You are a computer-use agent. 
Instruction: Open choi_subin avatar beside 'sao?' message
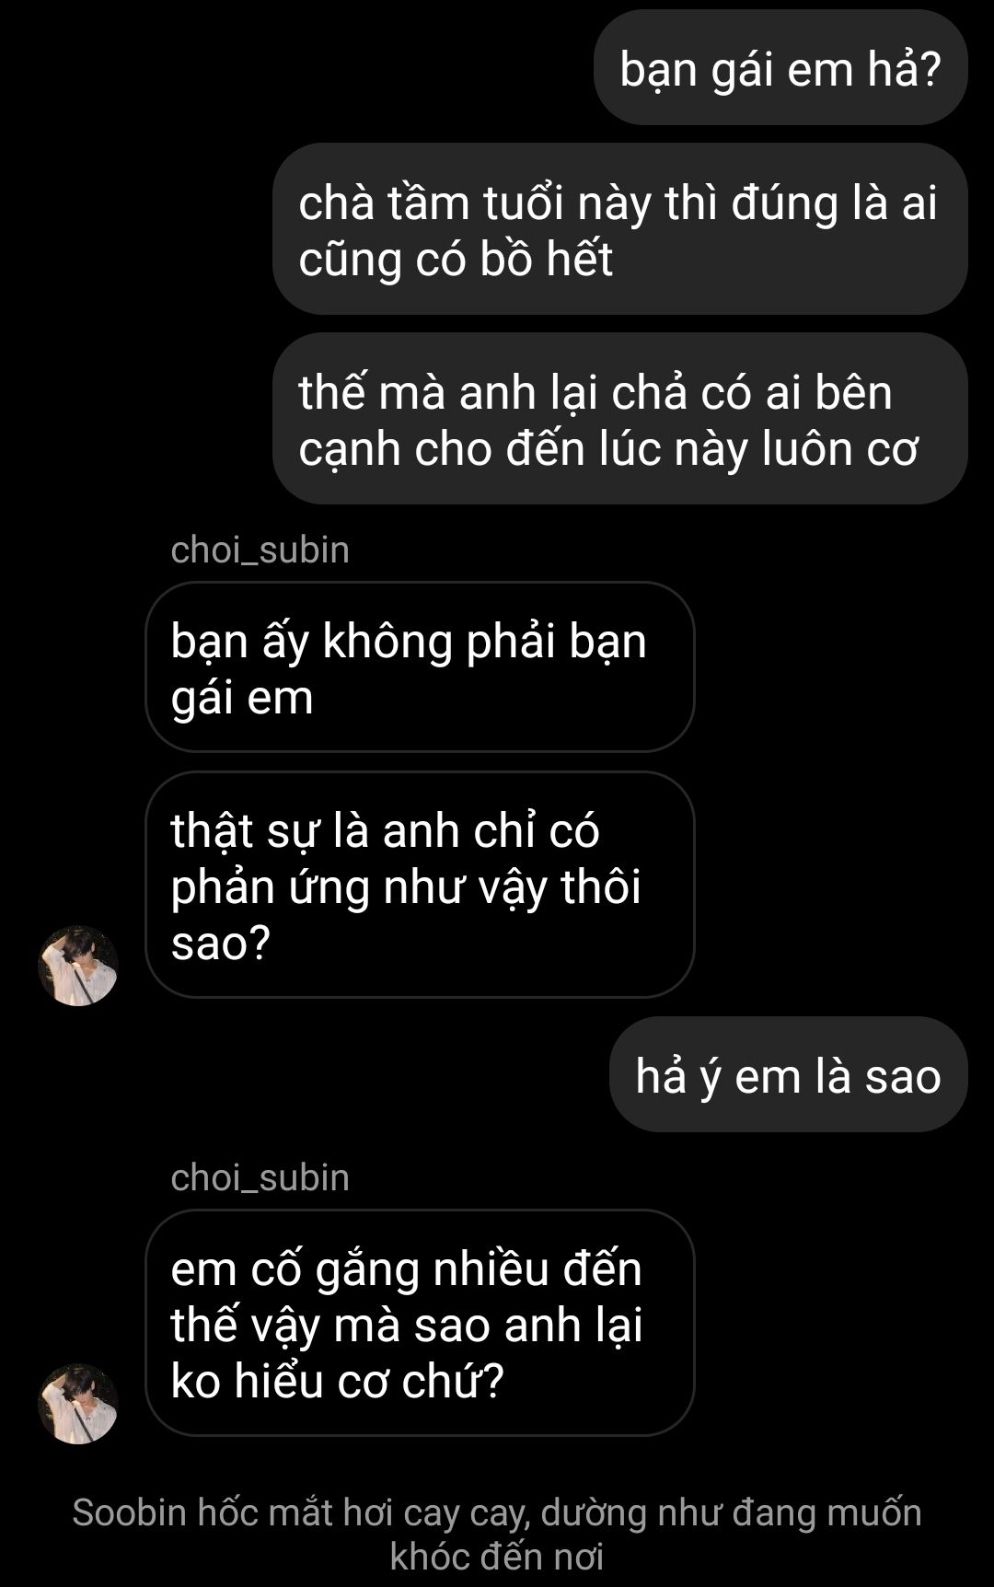click(x=78, y=966)
